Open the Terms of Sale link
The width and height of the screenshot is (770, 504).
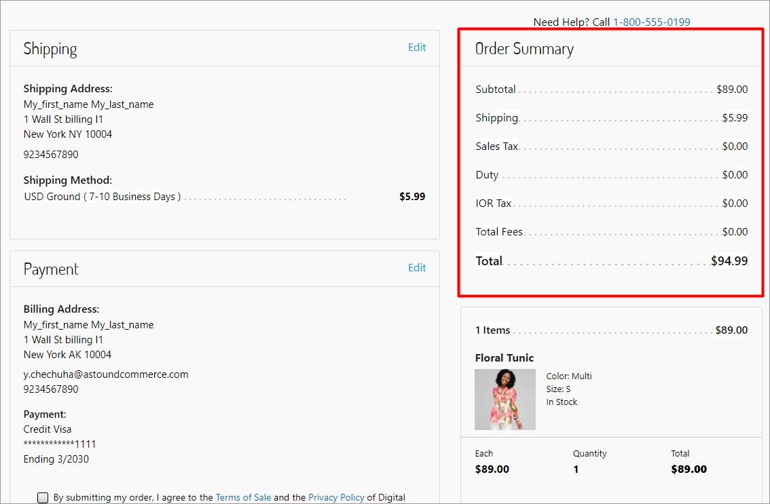pyautogui.click(x=243, y=497)
